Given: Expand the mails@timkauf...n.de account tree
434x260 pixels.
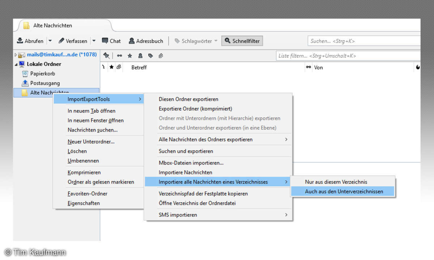Looking at the screenshot, I should [16, 55].
